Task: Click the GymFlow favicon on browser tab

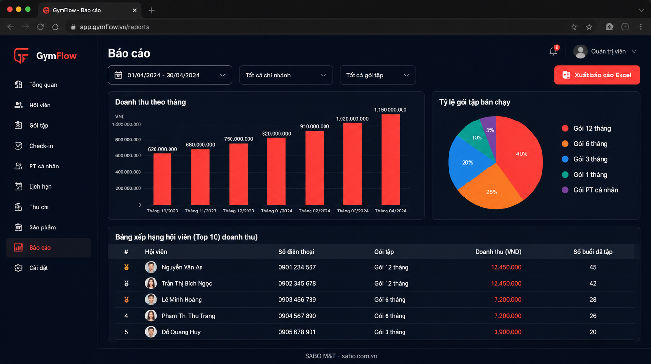Action: (x=46, y=10)
